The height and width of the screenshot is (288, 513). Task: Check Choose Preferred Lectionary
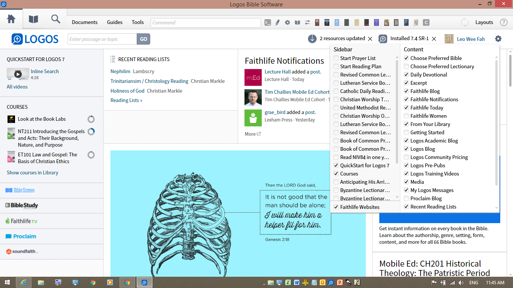tap(406, 66)
